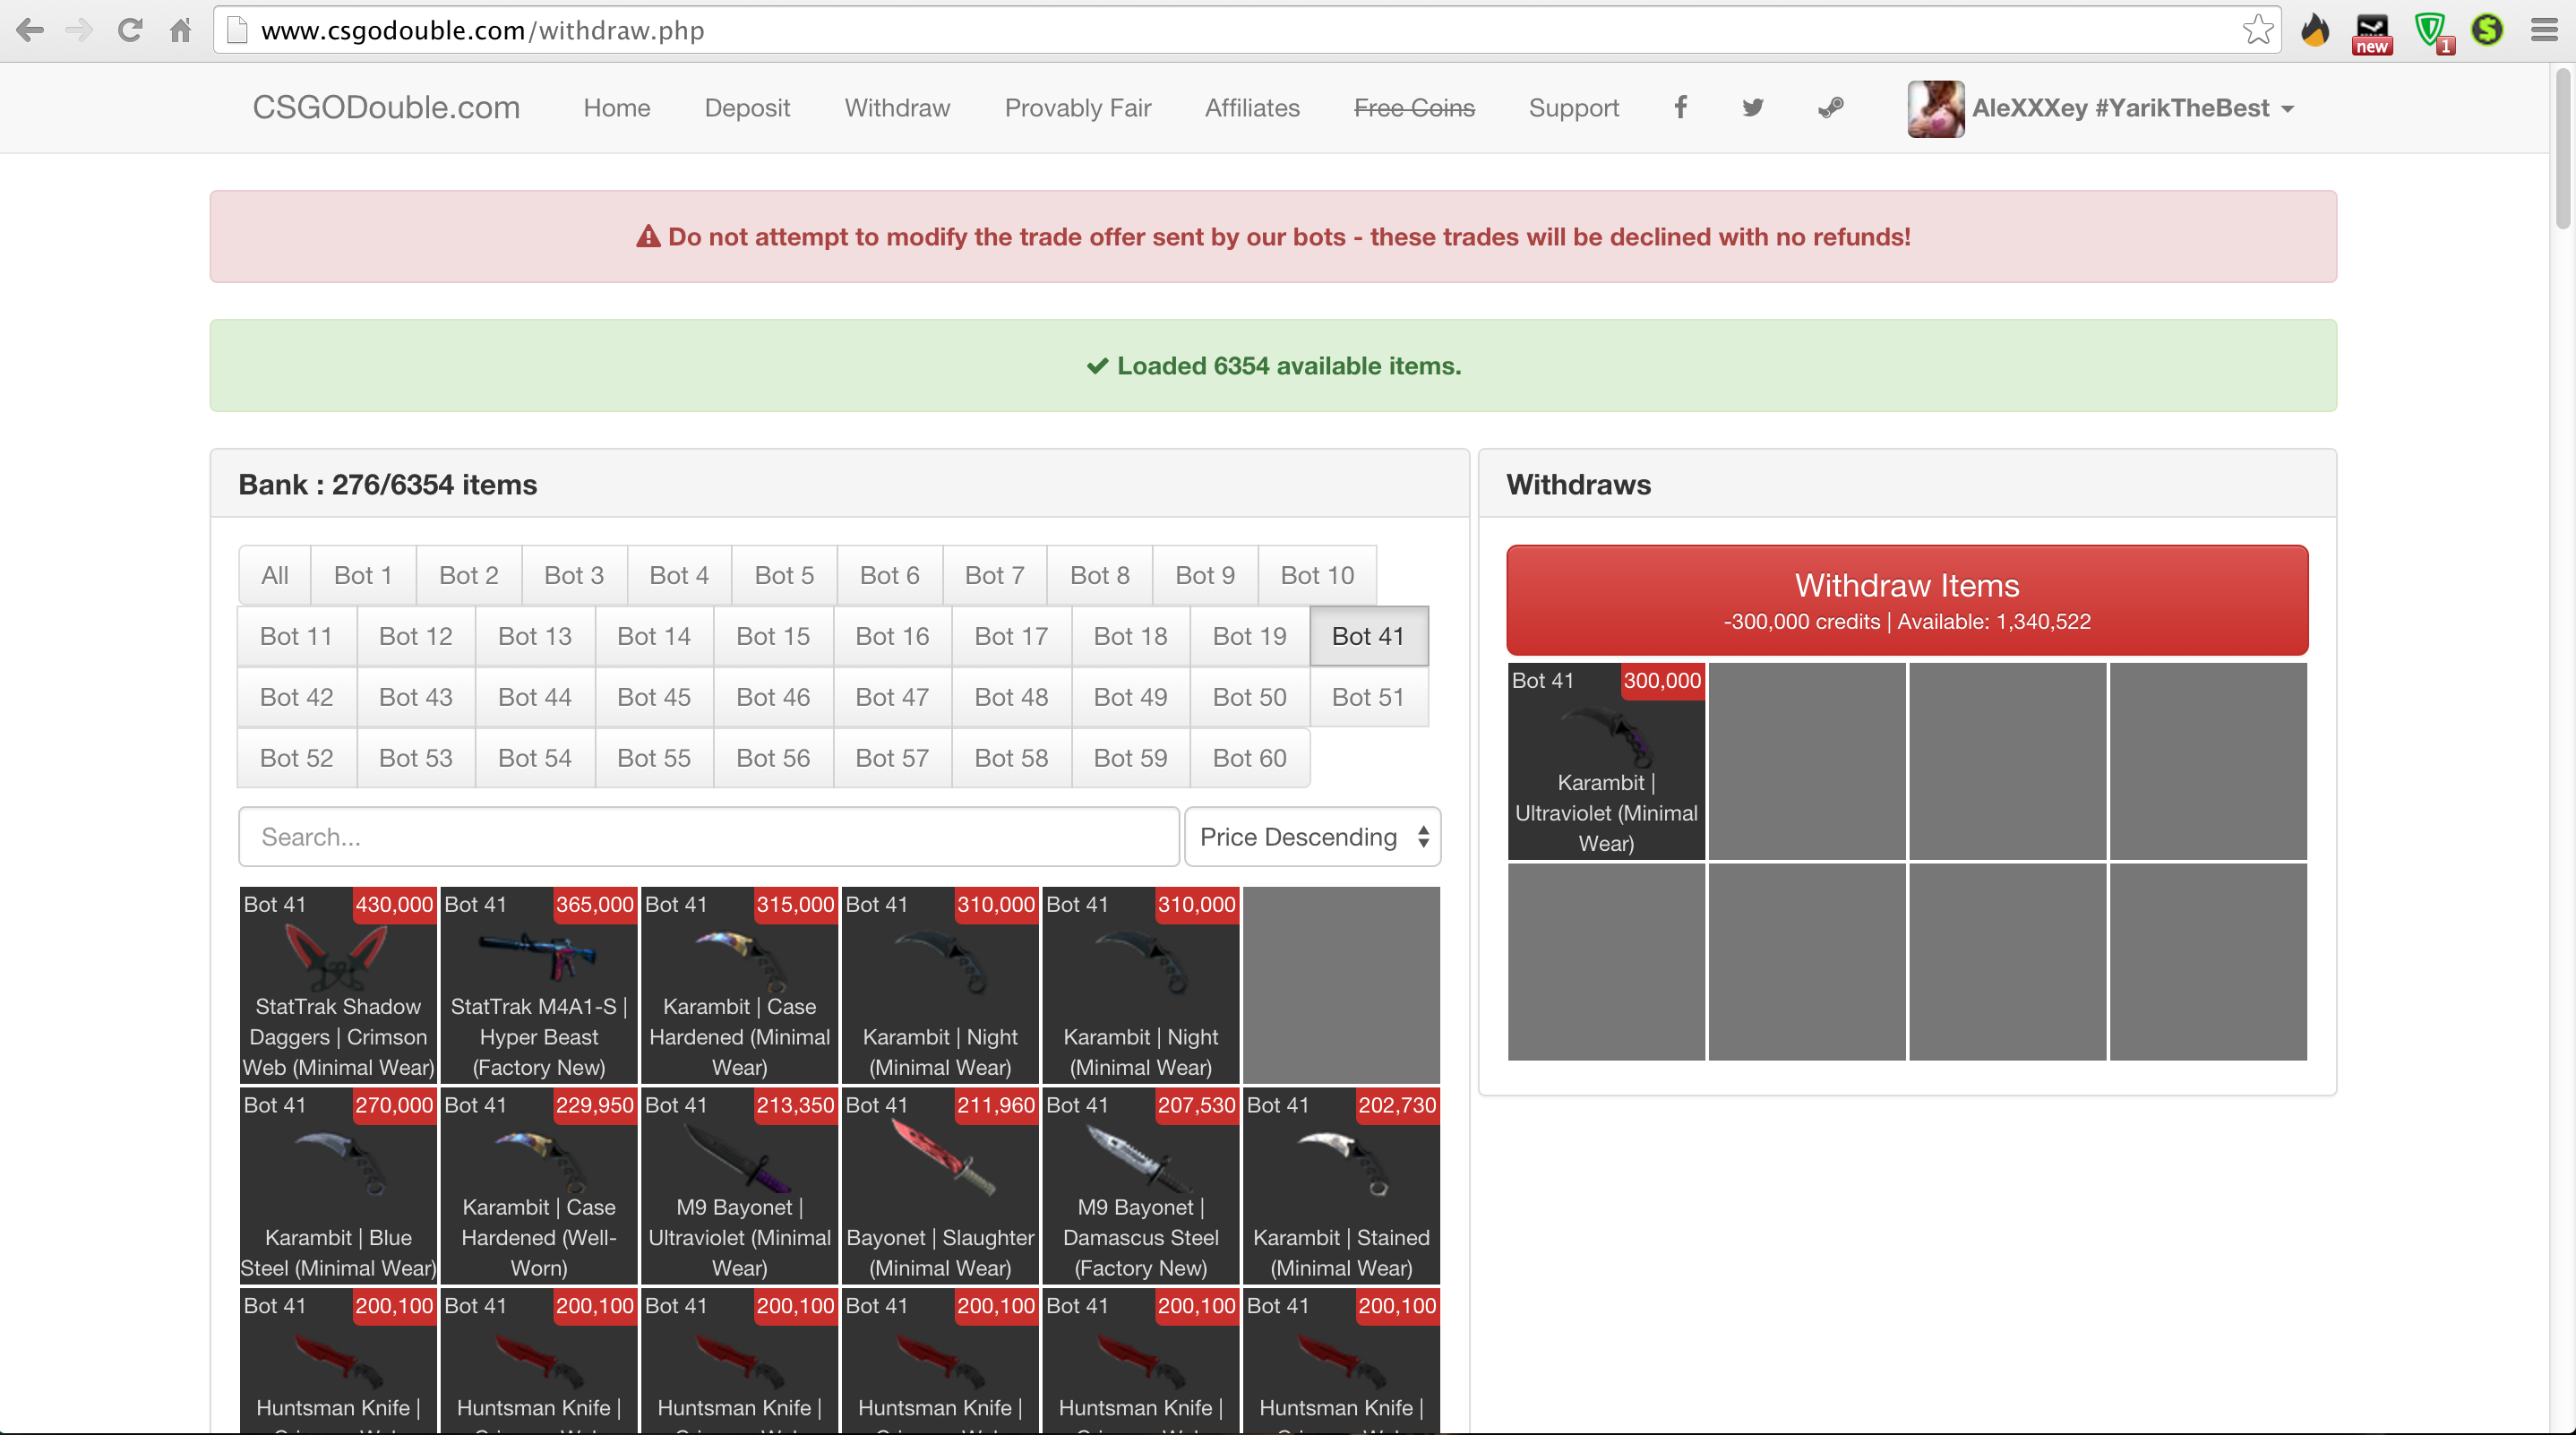This screenshot has width=2576, height=1435.
Task: Select the active Bot 41 filter
Action: click(x=1368, y=636)
